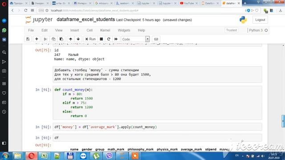285x160 pixels.
Task: Copy selected cells using the toolbar icon
Action: pos(53,39)
